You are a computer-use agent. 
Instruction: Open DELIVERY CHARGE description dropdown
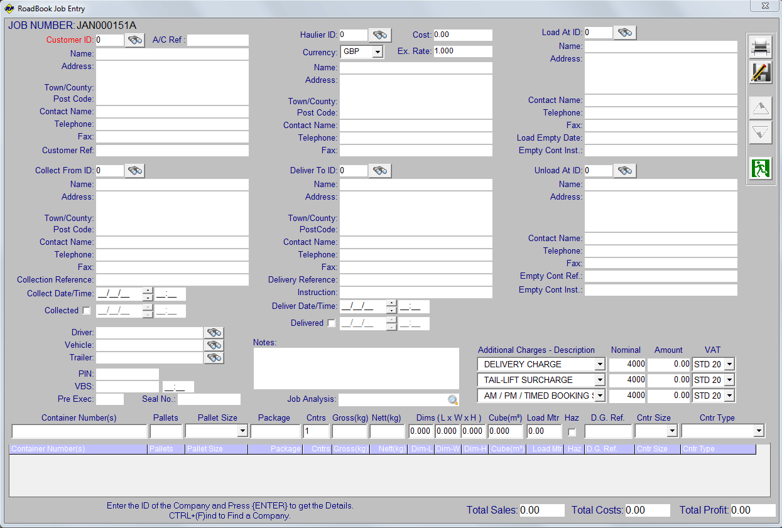599,364
